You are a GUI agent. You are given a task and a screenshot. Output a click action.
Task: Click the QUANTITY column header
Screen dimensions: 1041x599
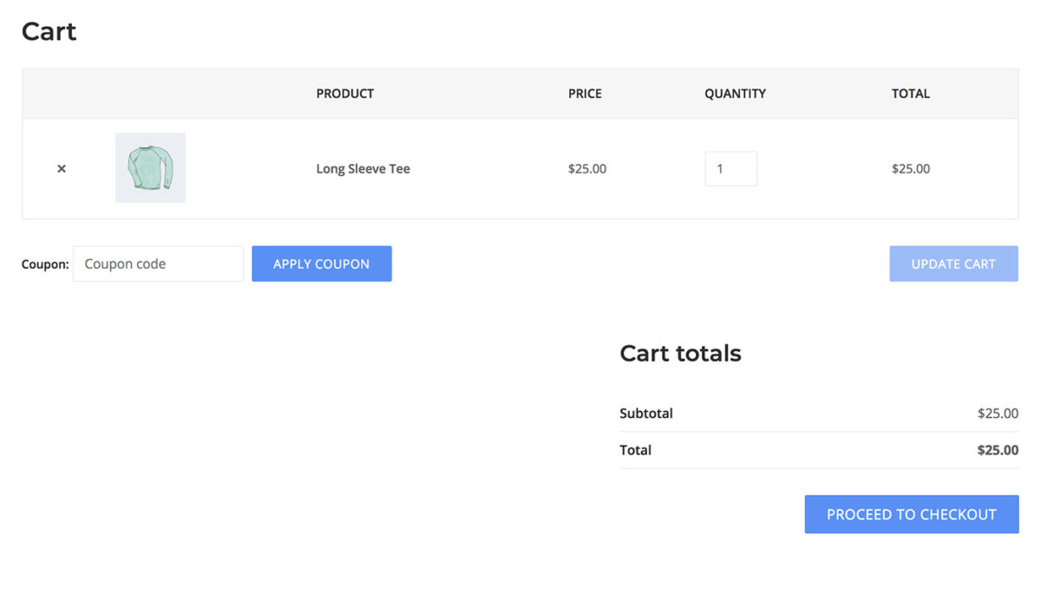(735, 94)
